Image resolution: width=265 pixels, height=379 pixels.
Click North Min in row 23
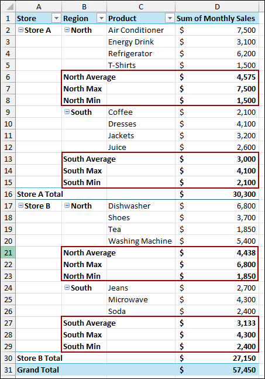tap(82, 276)
